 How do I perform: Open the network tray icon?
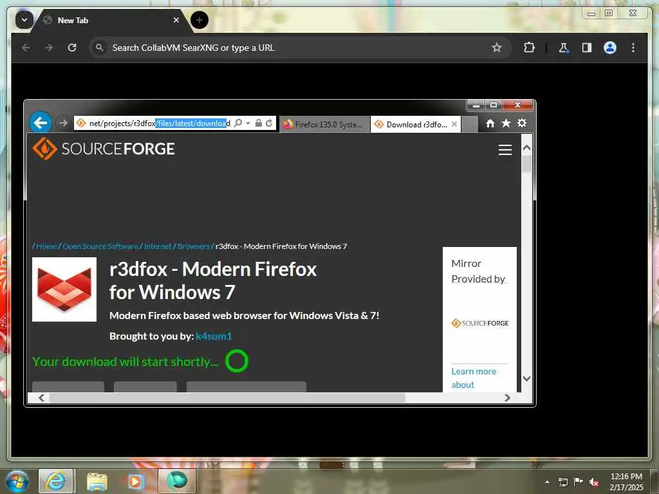562,482
